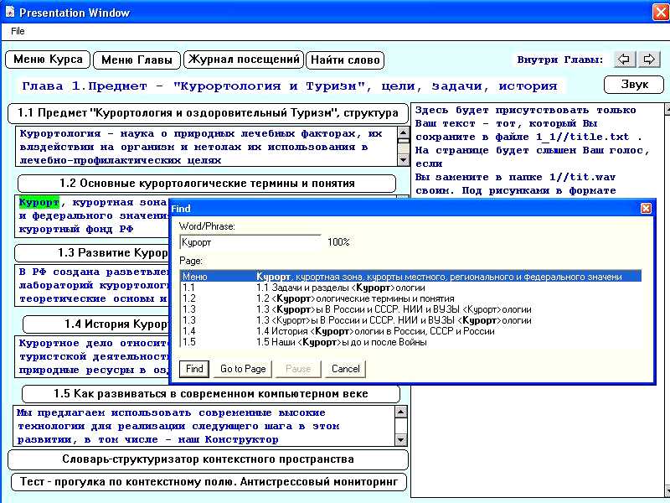Click Find button in dialog
The image size is (670, 503).
(194, 369)
